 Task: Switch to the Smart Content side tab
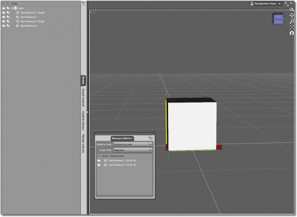[83, 98]
